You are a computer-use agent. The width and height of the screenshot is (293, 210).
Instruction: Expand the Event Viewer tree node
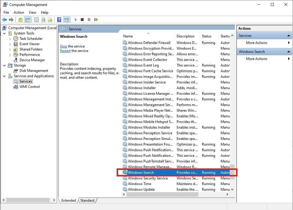point(10,44)
